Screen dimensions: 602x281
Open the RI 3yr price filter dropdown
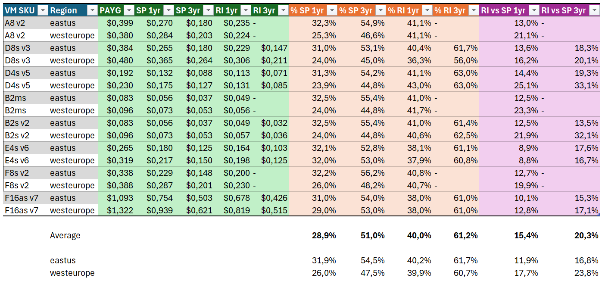point(283,11)
